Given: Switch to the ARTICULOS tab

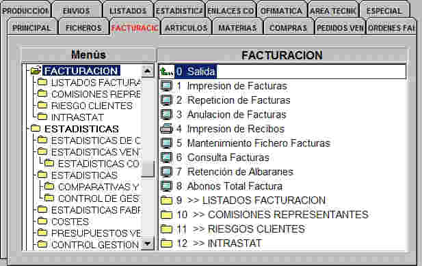Looking at the screenshot, I should tap(186, 28).
